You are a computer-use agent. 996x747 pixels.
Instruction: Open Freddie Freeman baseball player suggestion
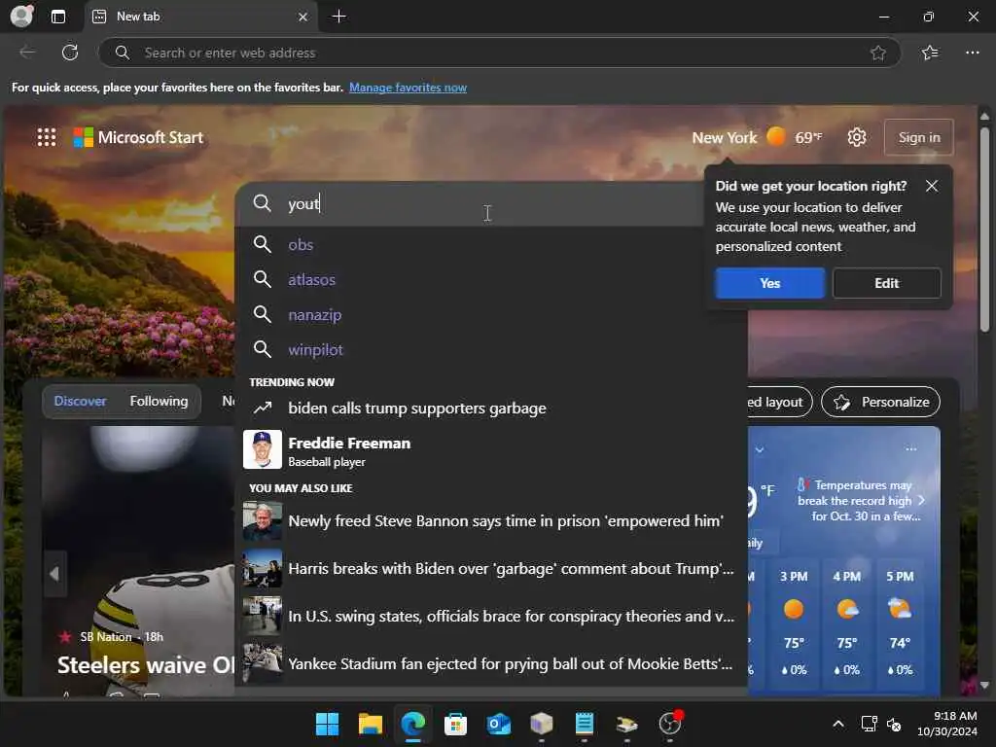[x=491, y=449]
